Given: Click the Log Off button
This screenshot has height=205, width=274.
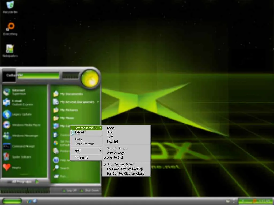Looking at the screenshot, I should (70, 190).
